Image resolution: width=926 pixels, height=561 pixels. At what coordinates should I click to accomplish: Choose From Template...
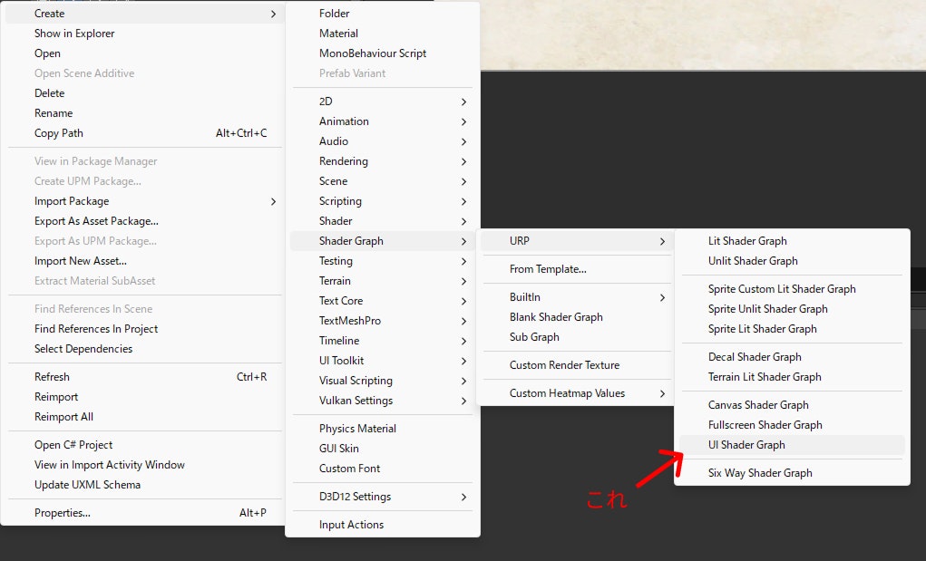(x=577, y=269)
